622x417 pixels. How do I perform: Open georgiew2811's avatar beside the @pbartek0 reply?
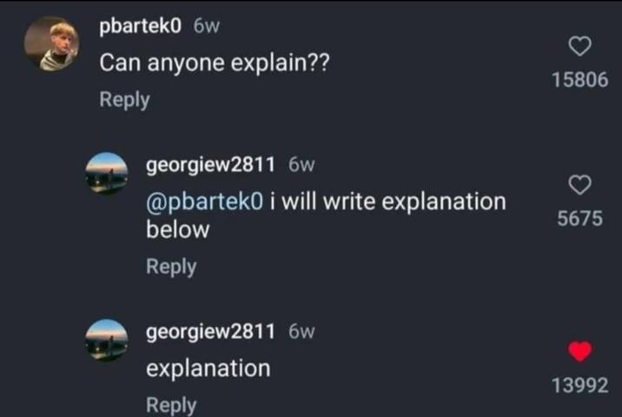[x=106, y=172]
